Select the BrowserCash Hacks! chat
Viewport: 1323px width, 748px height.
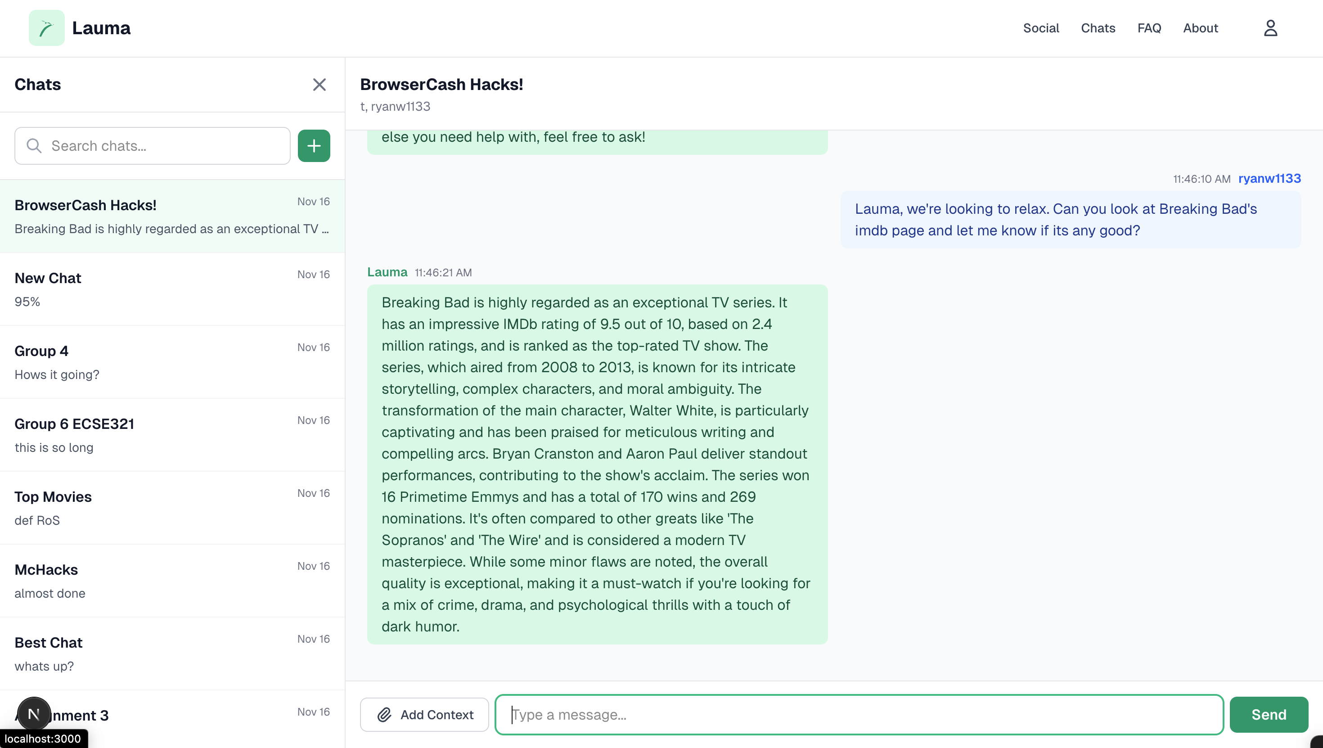[172, 216]
